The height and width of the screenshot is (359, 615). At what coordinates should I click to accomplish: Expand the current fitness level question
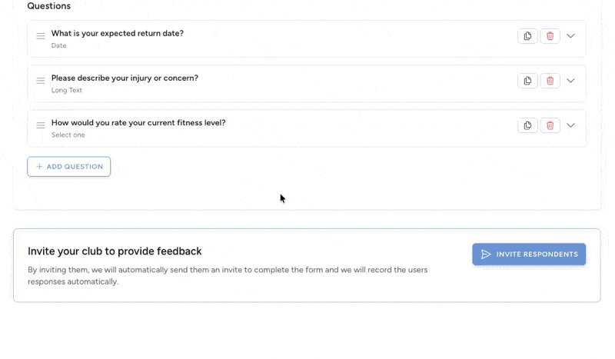570,125
